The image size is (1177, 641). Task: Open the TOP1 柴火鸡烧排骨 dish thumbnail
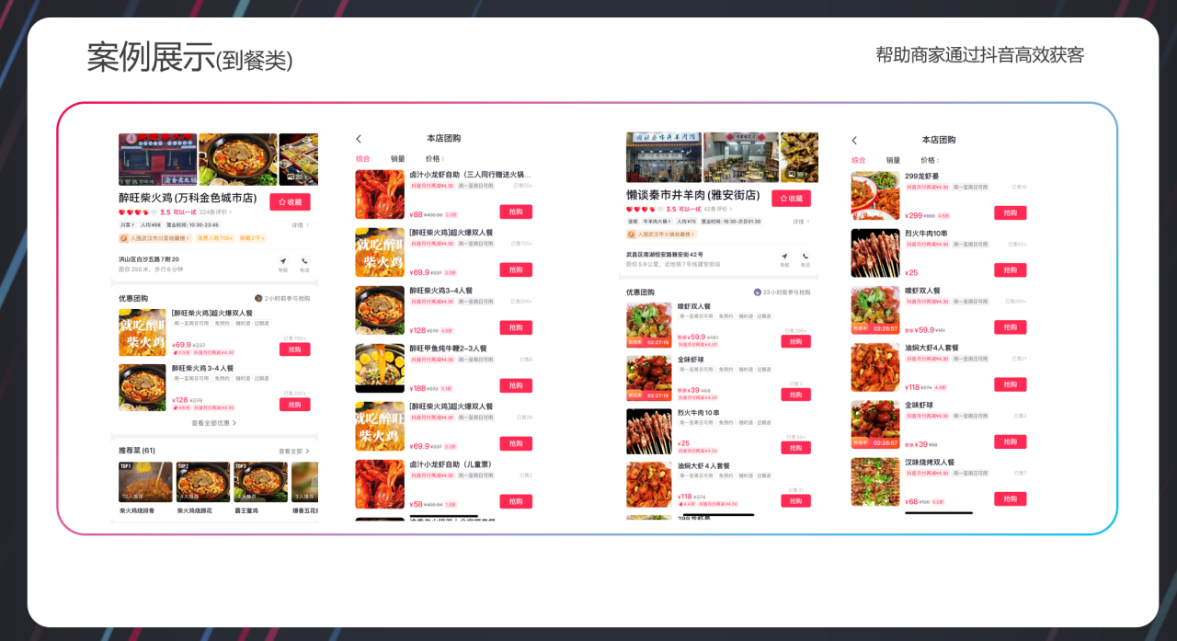click(145, 482)
